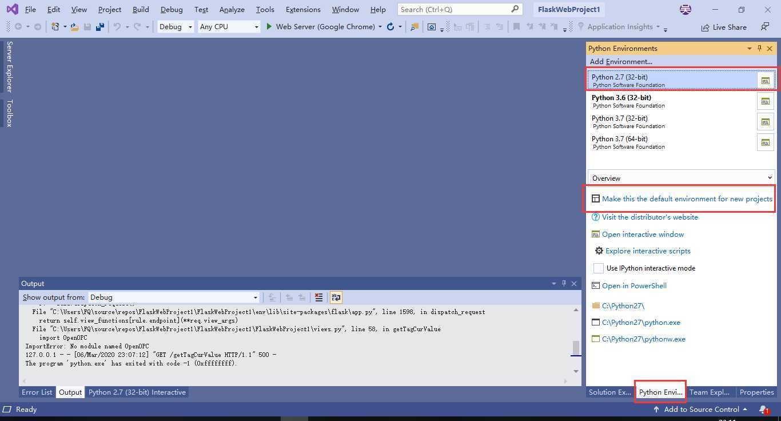Open the Extensions menu
This screenshot has height=421, width=781.
pos(303,9)
